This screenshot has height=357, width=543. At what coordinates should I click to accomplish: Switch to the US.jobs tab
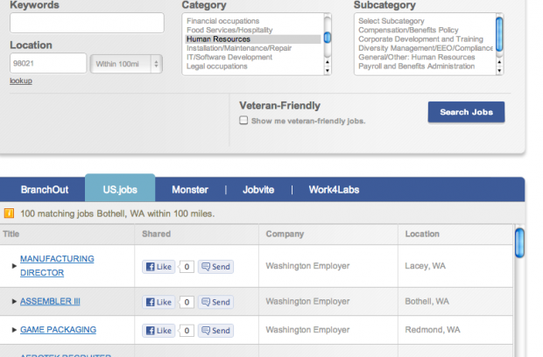point(120,188)
